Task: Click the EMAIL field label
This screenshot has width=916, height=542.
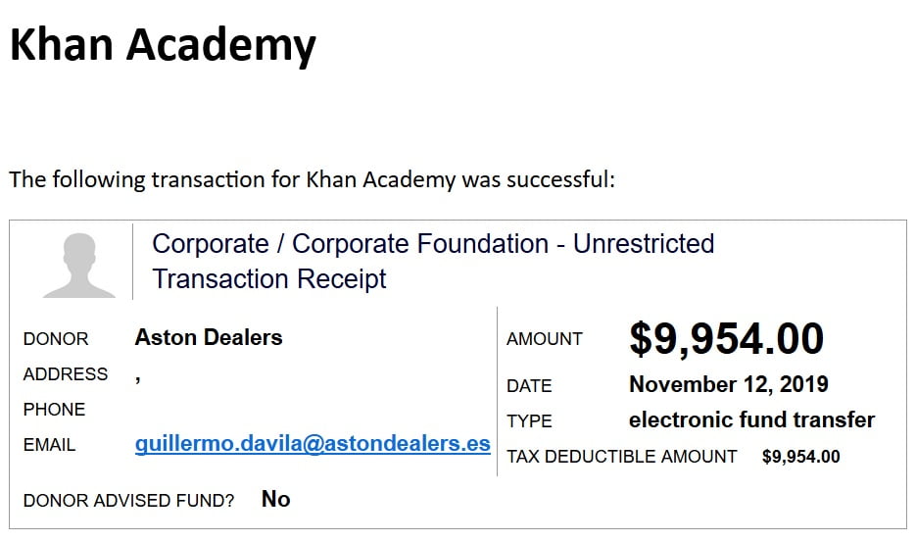Action: [49, 445]
